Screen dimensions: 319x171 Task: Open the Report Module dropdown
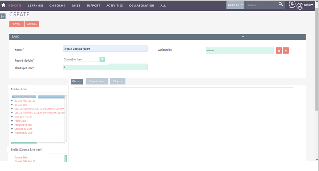click(102, 59)
